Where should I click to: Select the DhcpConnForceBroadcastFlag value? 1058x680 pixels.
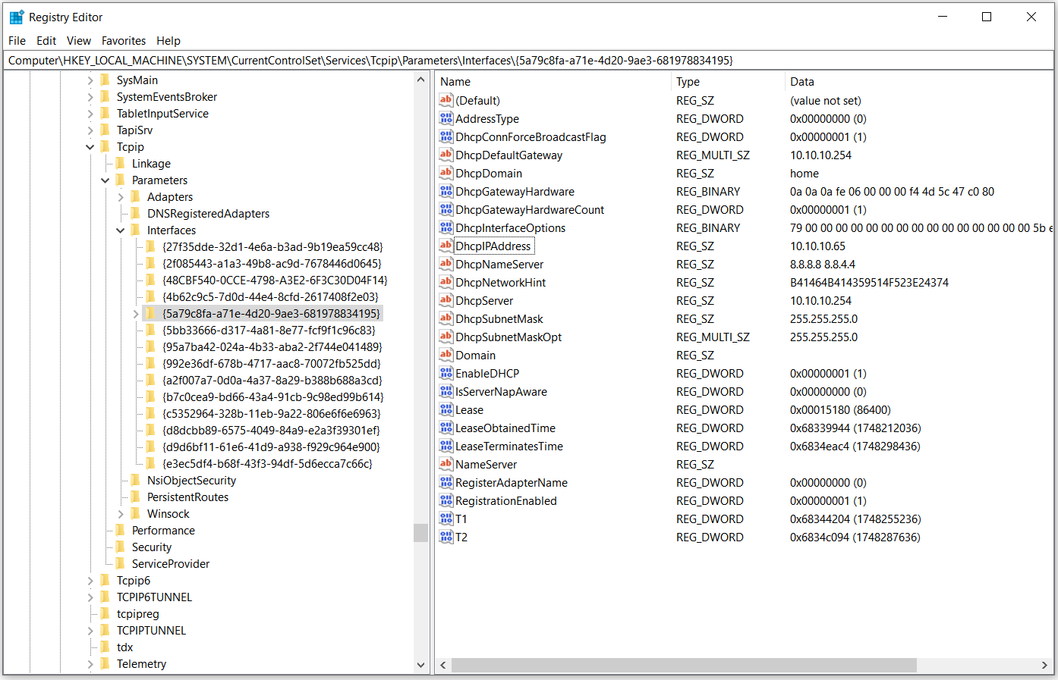tap(531, 136)
